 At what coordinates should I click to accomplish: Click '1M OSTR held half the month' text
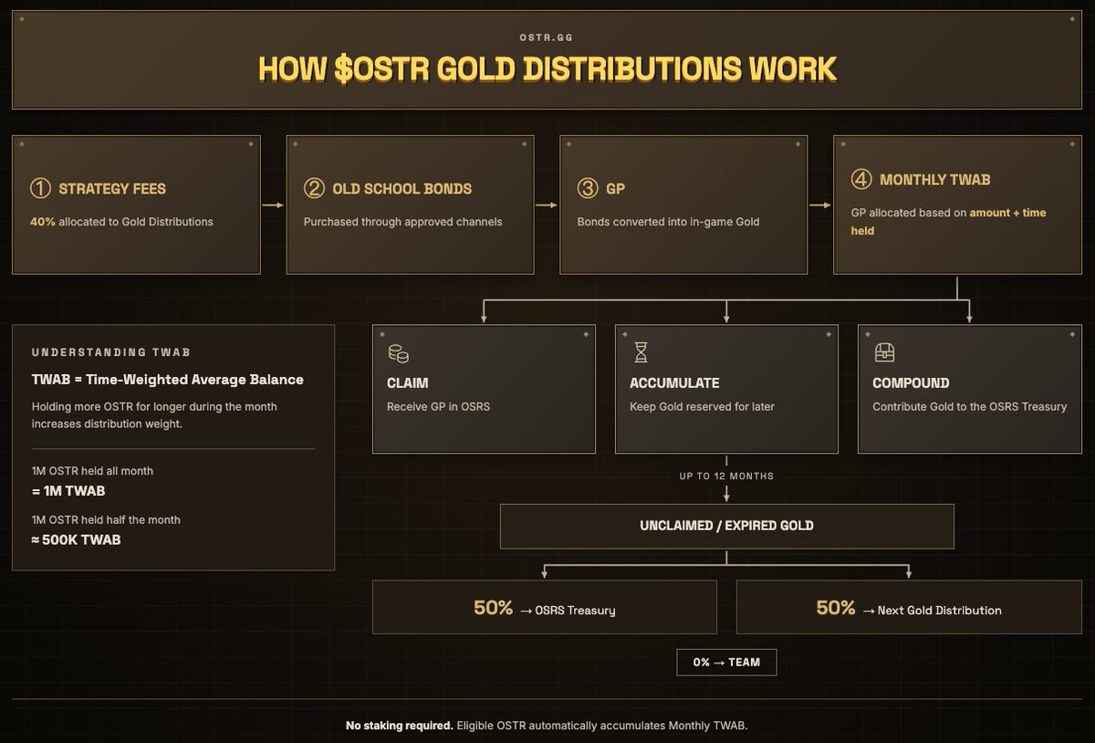pos(106,519)
